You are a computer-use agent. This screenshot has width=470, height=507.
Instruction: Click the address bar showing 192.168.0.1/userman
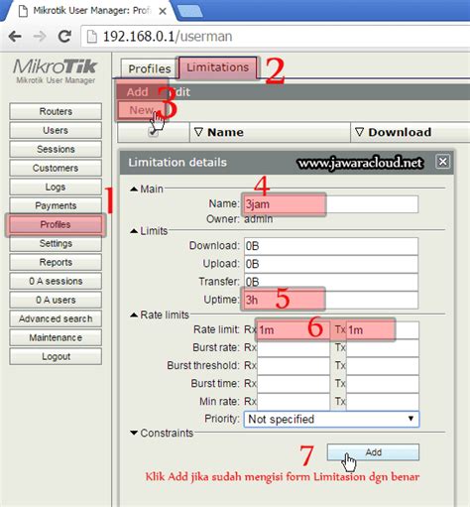point(276,37)
